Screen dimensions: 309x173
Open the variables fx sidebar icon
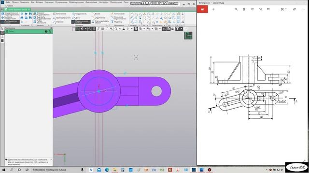pyautogui.click(x=2, y=37)
